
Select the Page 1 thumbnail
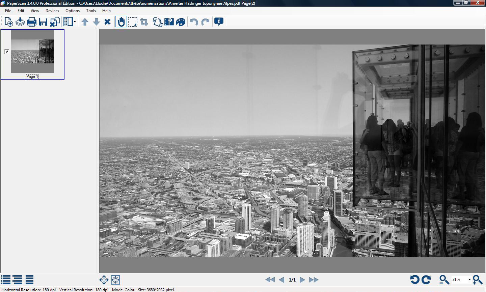32,51
